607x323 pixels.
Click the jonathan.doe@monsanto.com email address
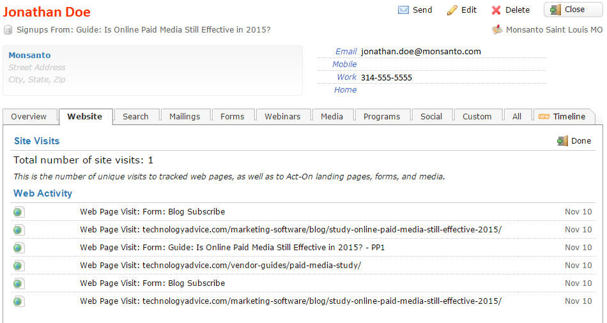(420, 52)
